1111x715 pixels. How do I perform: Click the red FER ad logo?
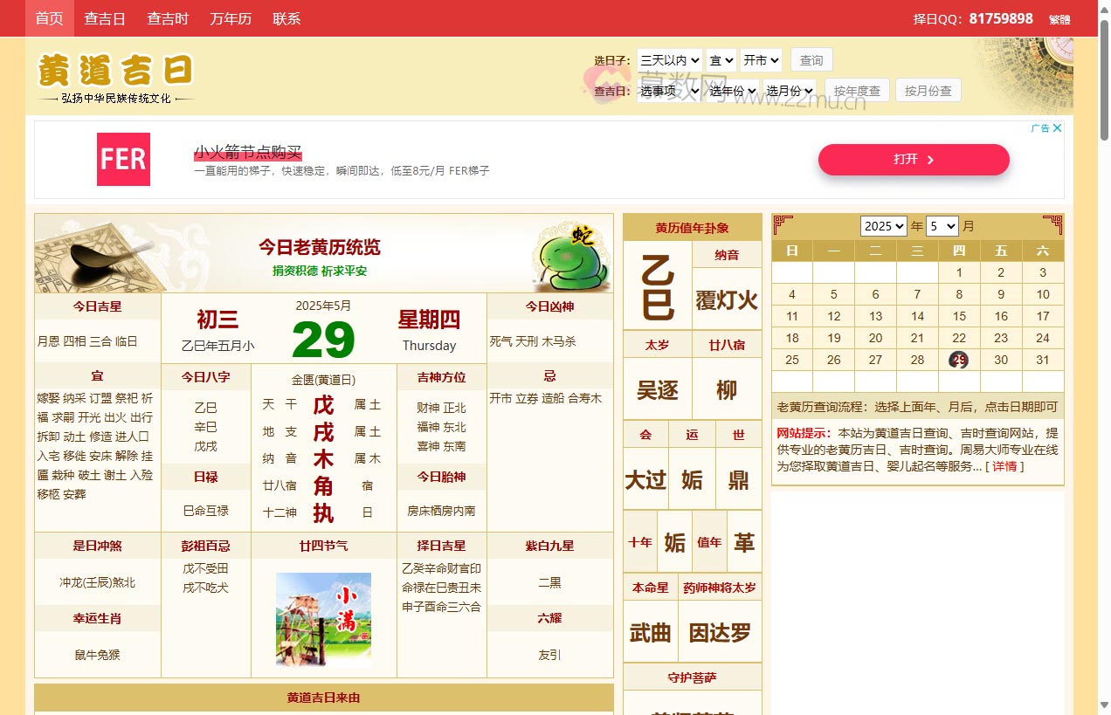(123, 160)
